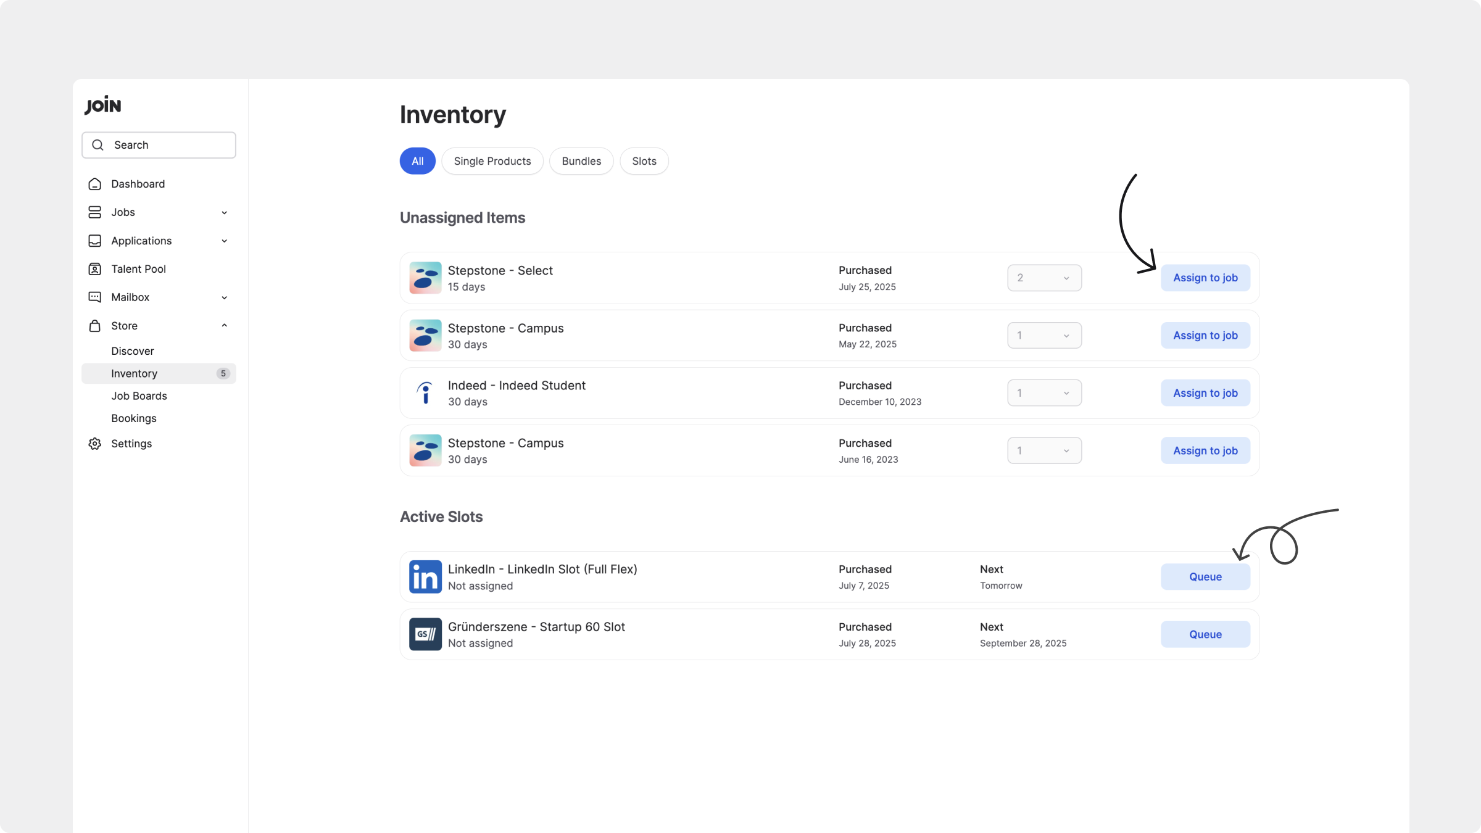Collapse the Store section chevron
The height and width of the screenshot is (833, 1481).
point(224,326)
